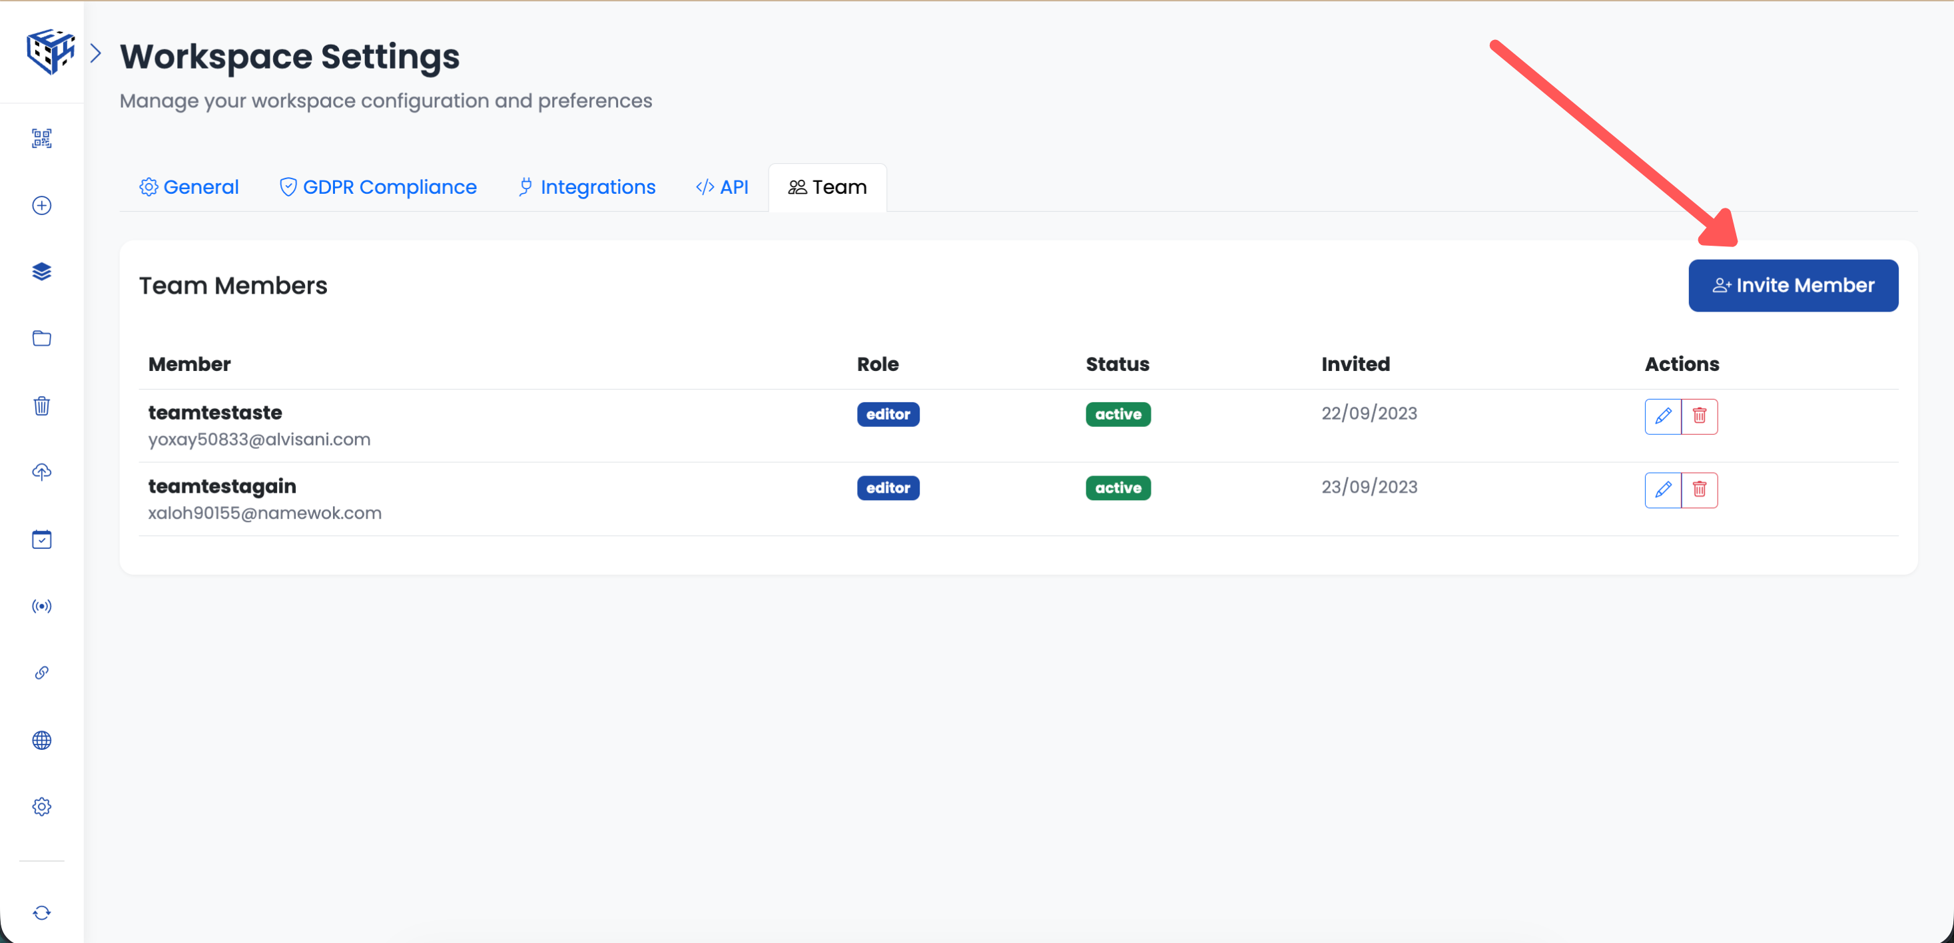1954x943 pixels.
Task: Click the chain link sidebar icon
Action: point(42,673)
